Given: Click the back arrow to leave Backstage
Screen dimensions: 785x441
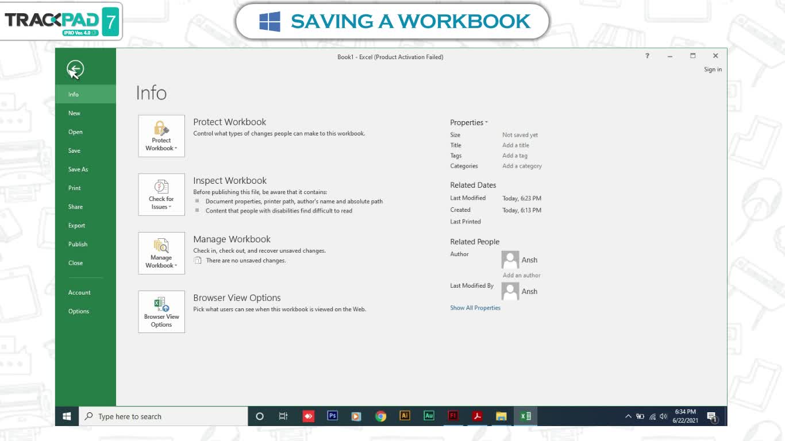Looking at the screenshot, I should coord(75,69).
